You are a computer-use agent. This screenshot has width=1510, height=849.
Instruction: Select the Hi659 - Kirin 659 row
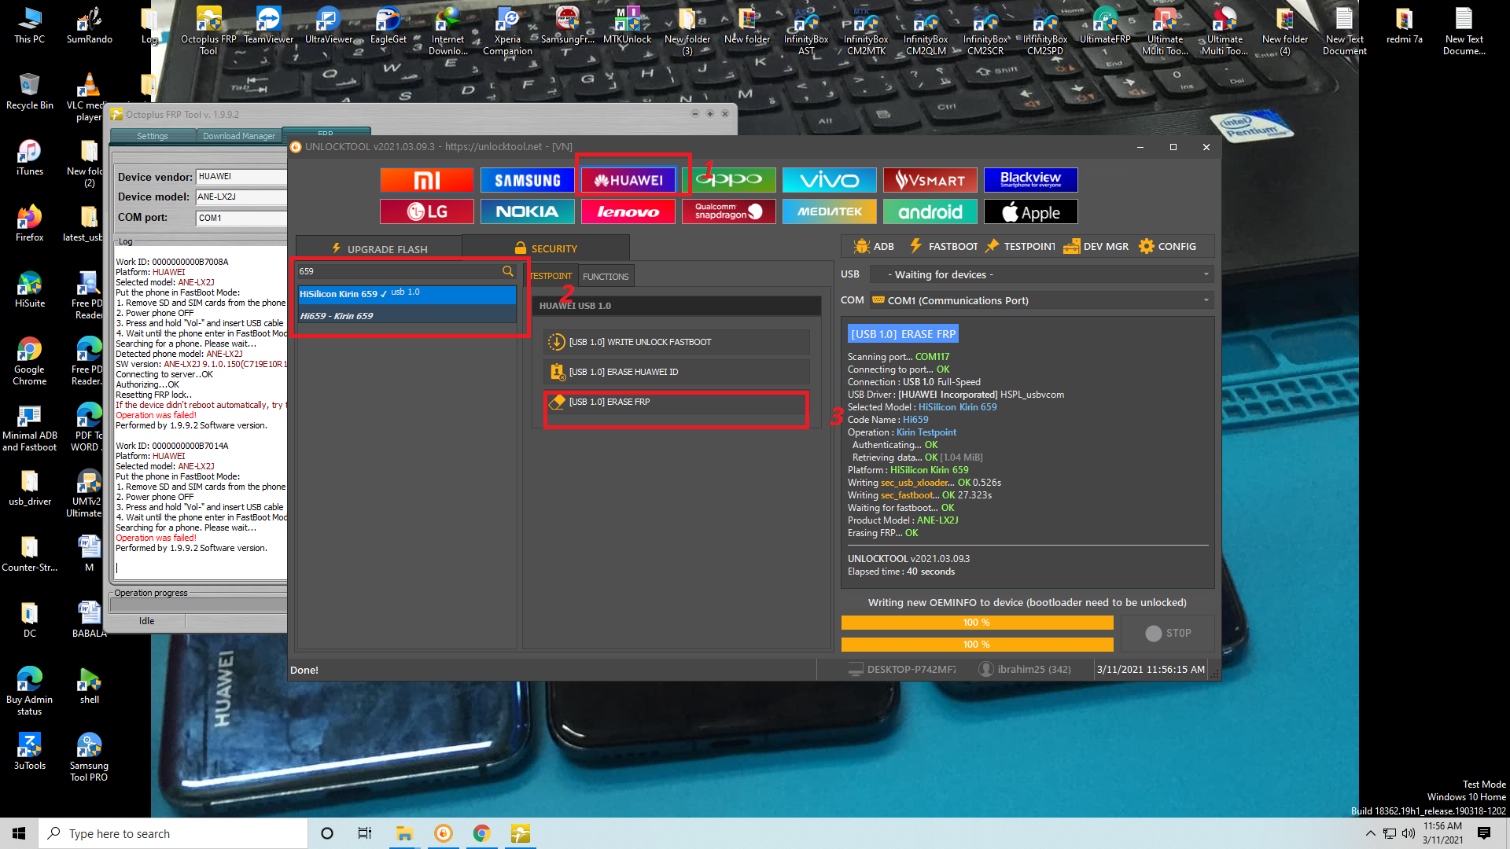point(407,315)
